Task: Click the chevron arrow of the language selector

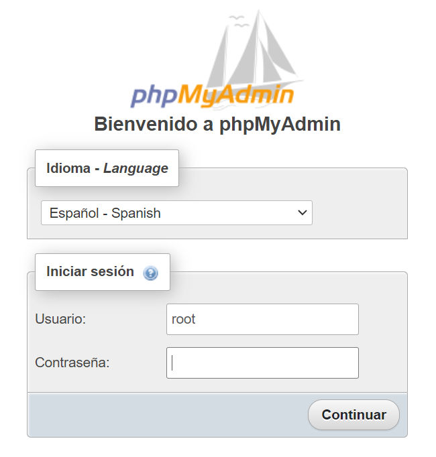Action: pyautogui.click(x=303, y=213)
